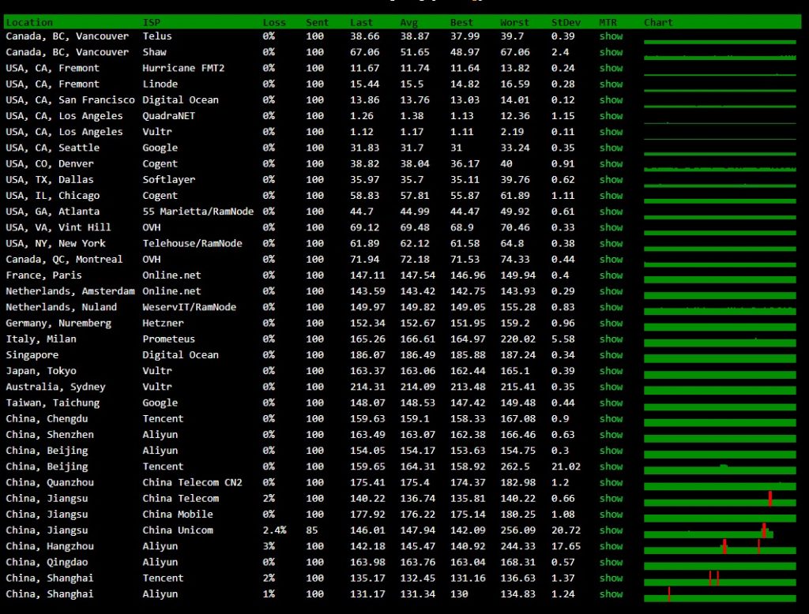The height and width of the screenshot is (614, 809).
Task: Click the latency chart for Aliyun Hangzhou
Action: pyautogui.click(x=720, y=547)
